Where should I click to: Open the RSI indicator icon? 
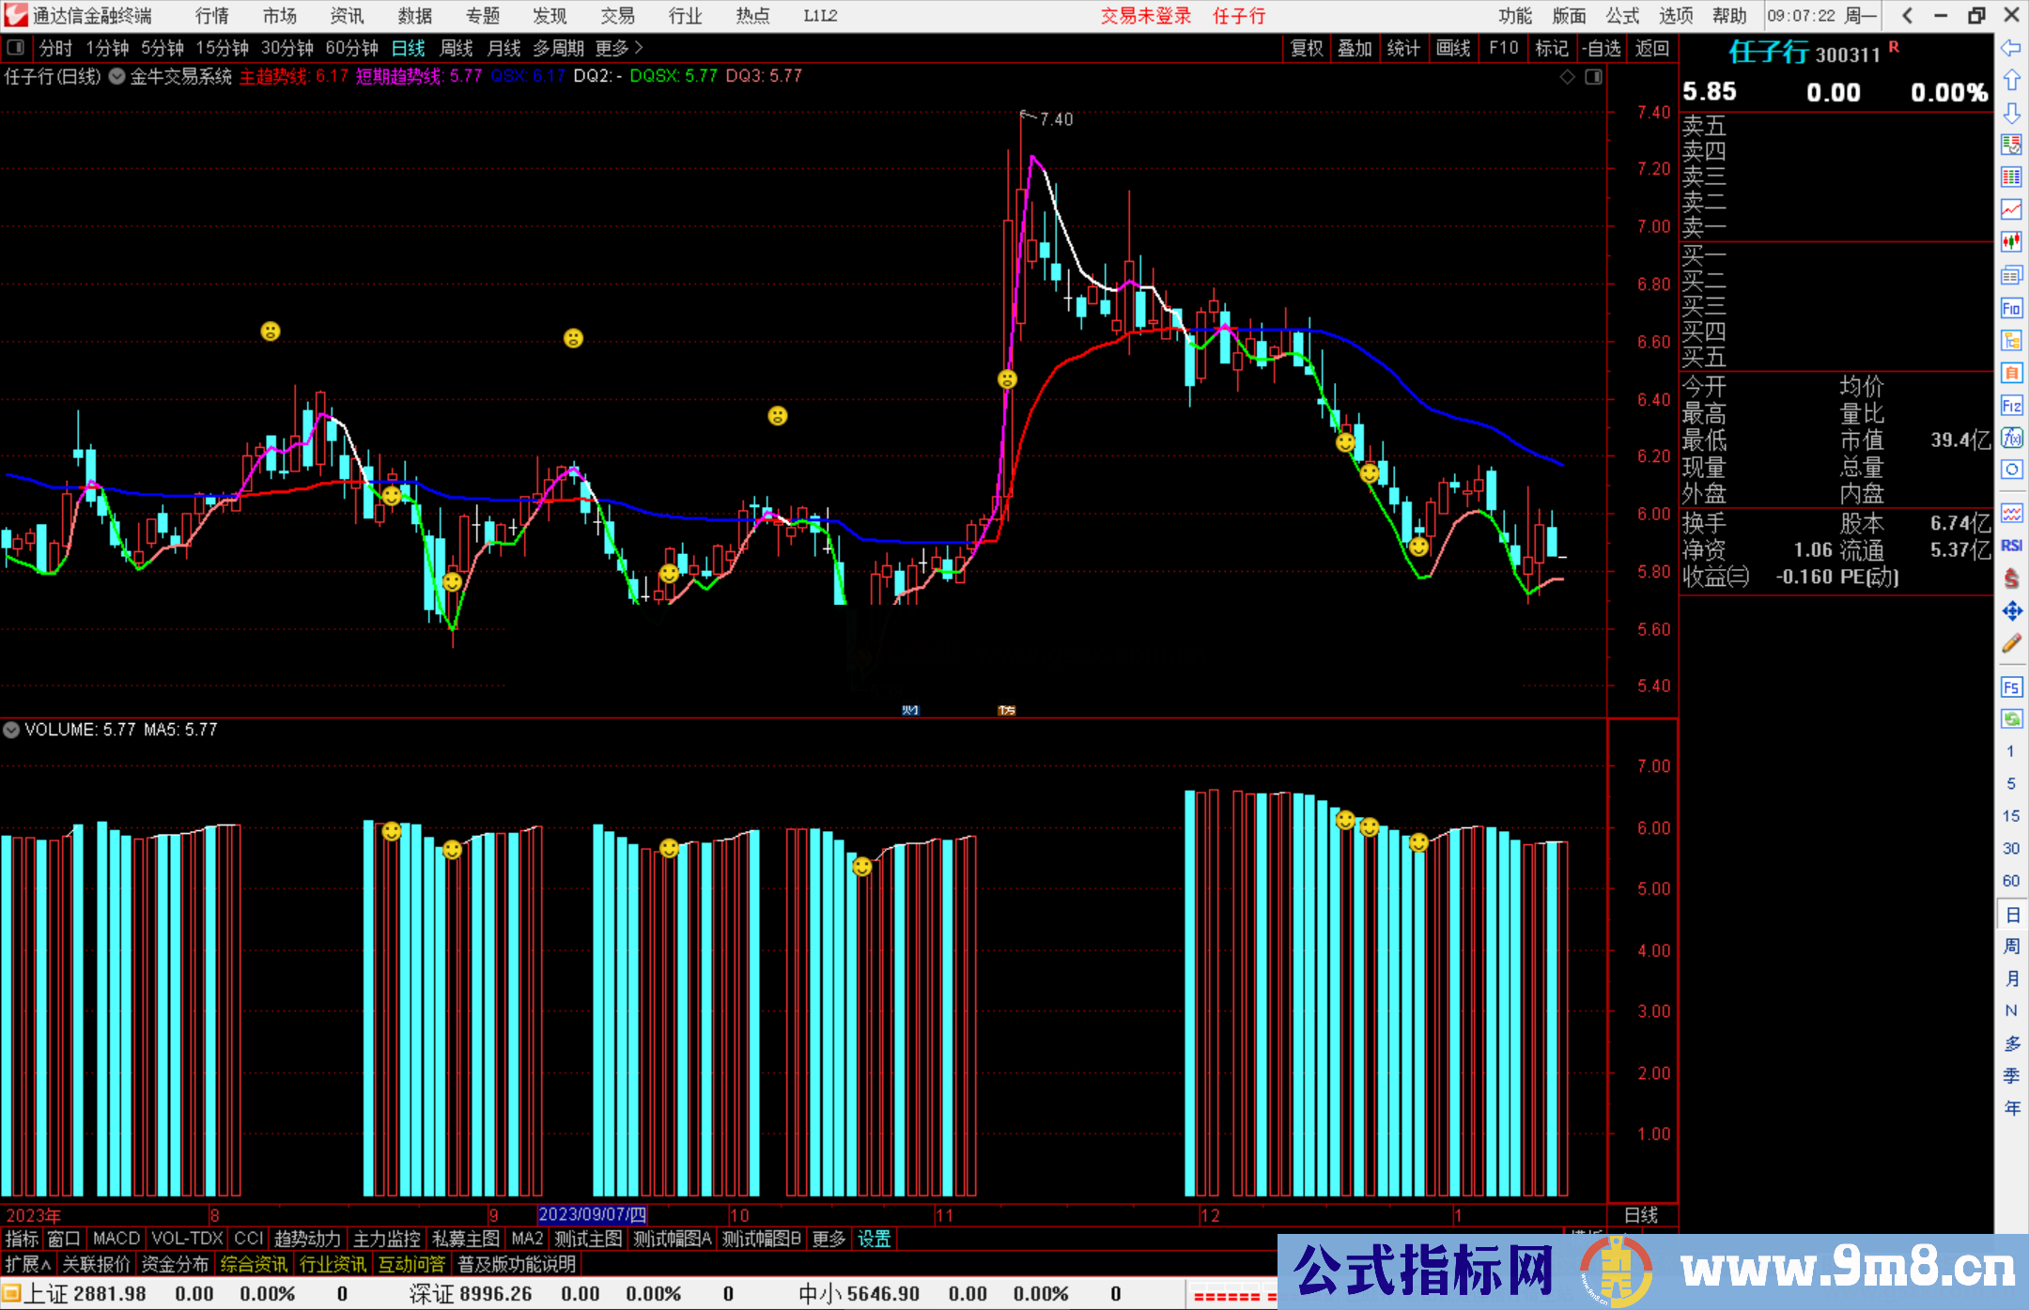point(2011,546)
